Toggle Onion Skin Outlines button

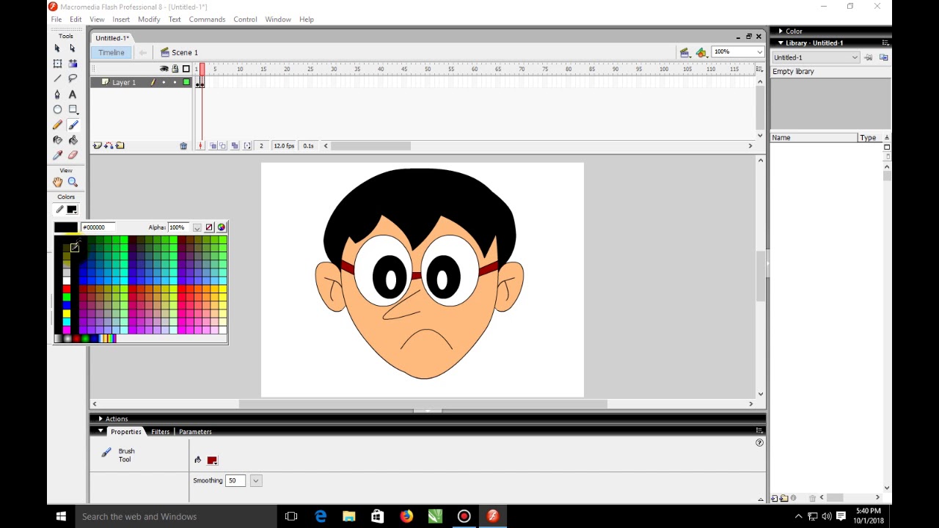point(223,146)
